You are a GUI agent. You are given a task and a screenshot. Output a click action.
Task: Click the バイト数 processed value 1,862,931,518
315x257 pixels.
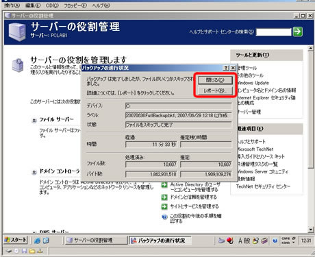(151, 174)
